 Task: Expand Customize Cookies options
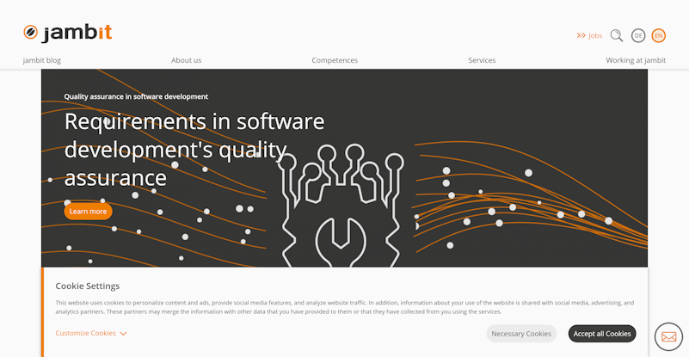(91, 333)
